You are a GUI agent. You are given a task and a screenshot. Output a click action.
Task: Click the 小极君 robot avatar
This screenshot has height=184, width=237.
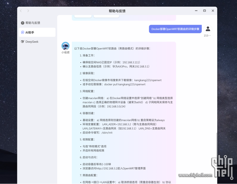[x=65, y=46]
